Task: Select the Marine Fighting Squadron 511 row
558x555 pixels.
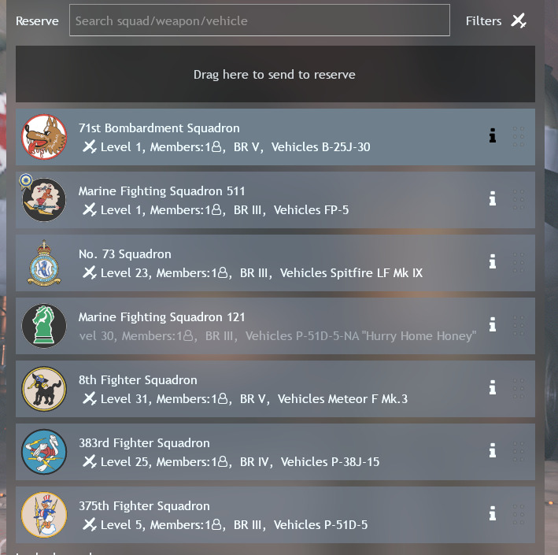Action: (x=275, y=200)
